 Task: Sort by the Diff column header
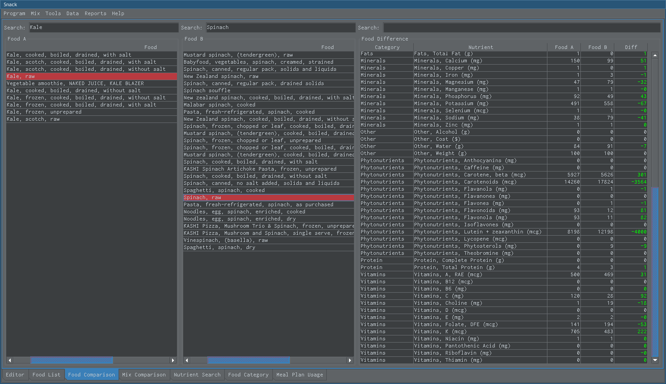tap(631, 47)
